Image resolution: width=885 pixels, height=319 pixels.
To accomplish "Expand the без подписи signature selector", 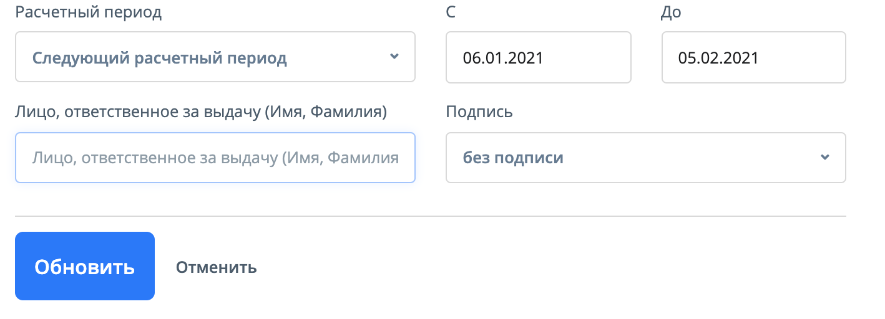I will coord(645,158).
